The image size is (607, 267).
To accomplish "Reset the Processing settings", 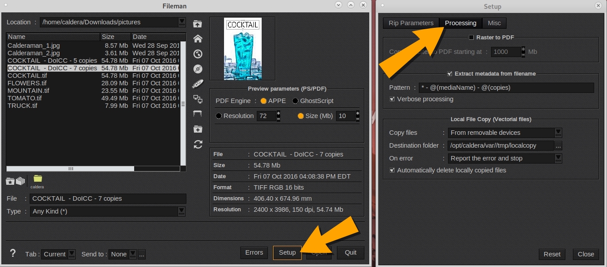I will [x=552, y=254].
